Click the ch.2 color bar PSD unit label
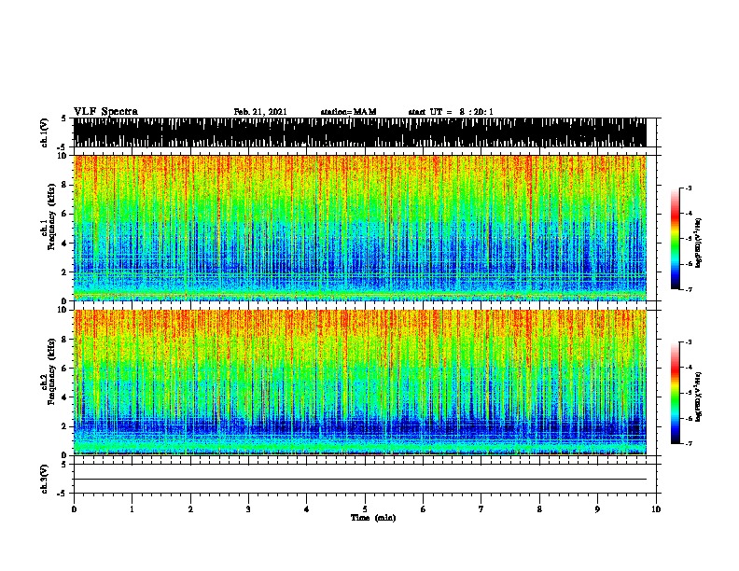 pos(699,397)
